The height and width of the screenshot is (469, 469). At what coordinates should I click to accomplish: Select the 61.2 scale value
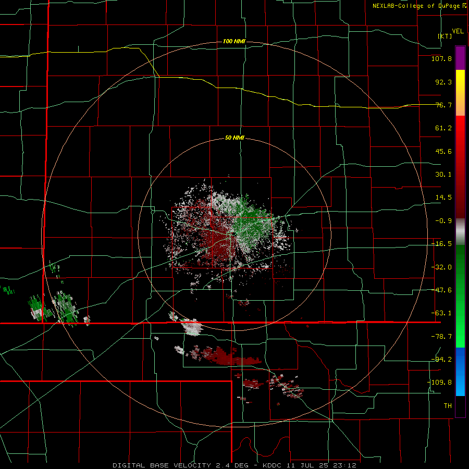click(x=443, y=128)
